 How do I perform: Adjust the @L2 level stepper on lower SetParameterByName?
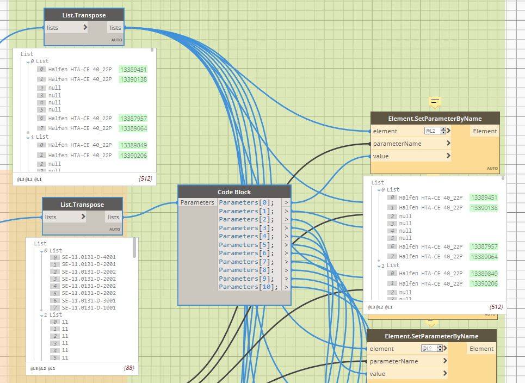440,349
